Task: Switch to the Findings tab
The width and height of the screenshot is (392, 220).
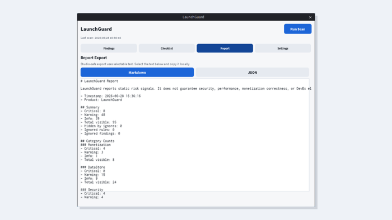Action: (109, 49)
